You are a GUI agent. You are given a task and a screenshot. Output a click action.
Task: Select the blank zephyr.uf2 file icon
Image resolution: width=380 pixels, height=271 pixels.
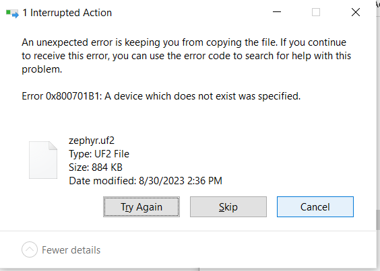[x=43, y=160]
